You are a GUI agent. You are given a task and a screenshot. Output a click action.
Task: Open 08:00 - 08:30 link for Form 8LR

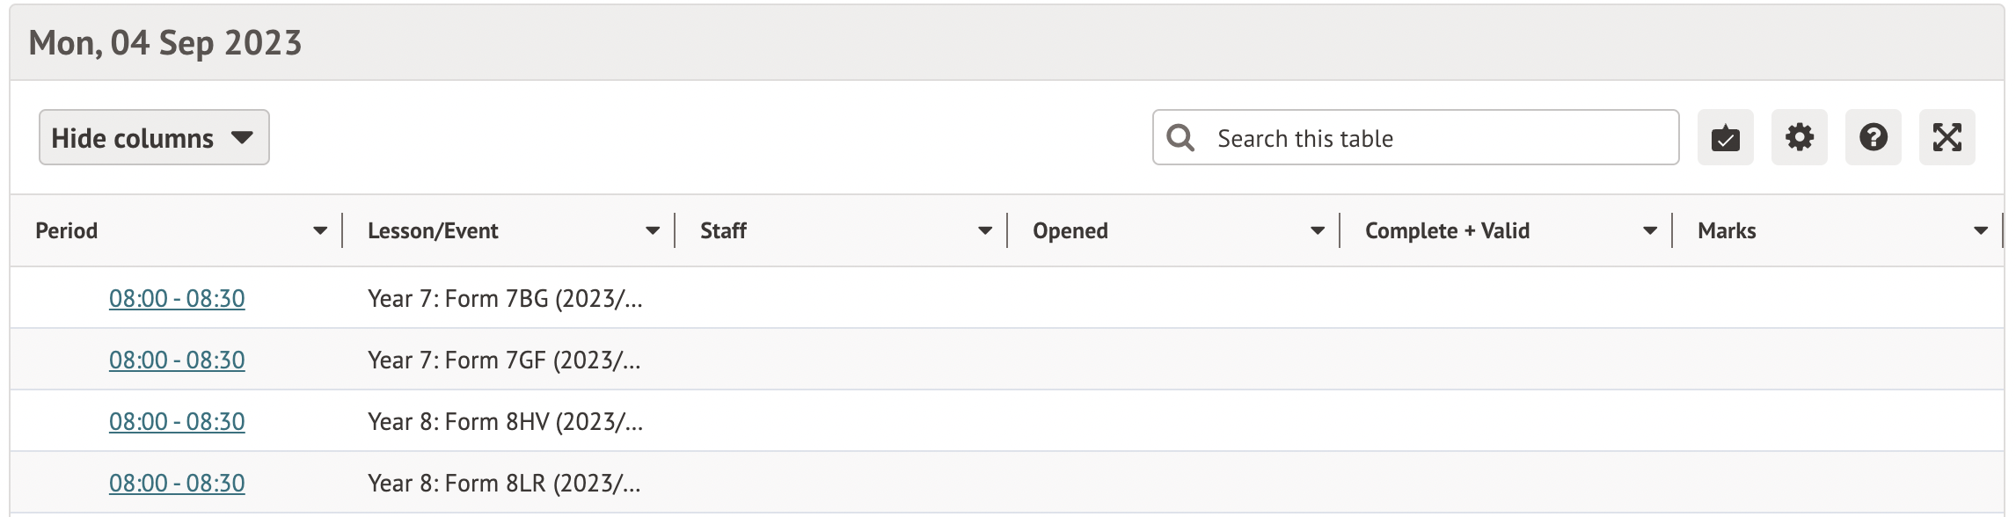click(x=177, y=484)
